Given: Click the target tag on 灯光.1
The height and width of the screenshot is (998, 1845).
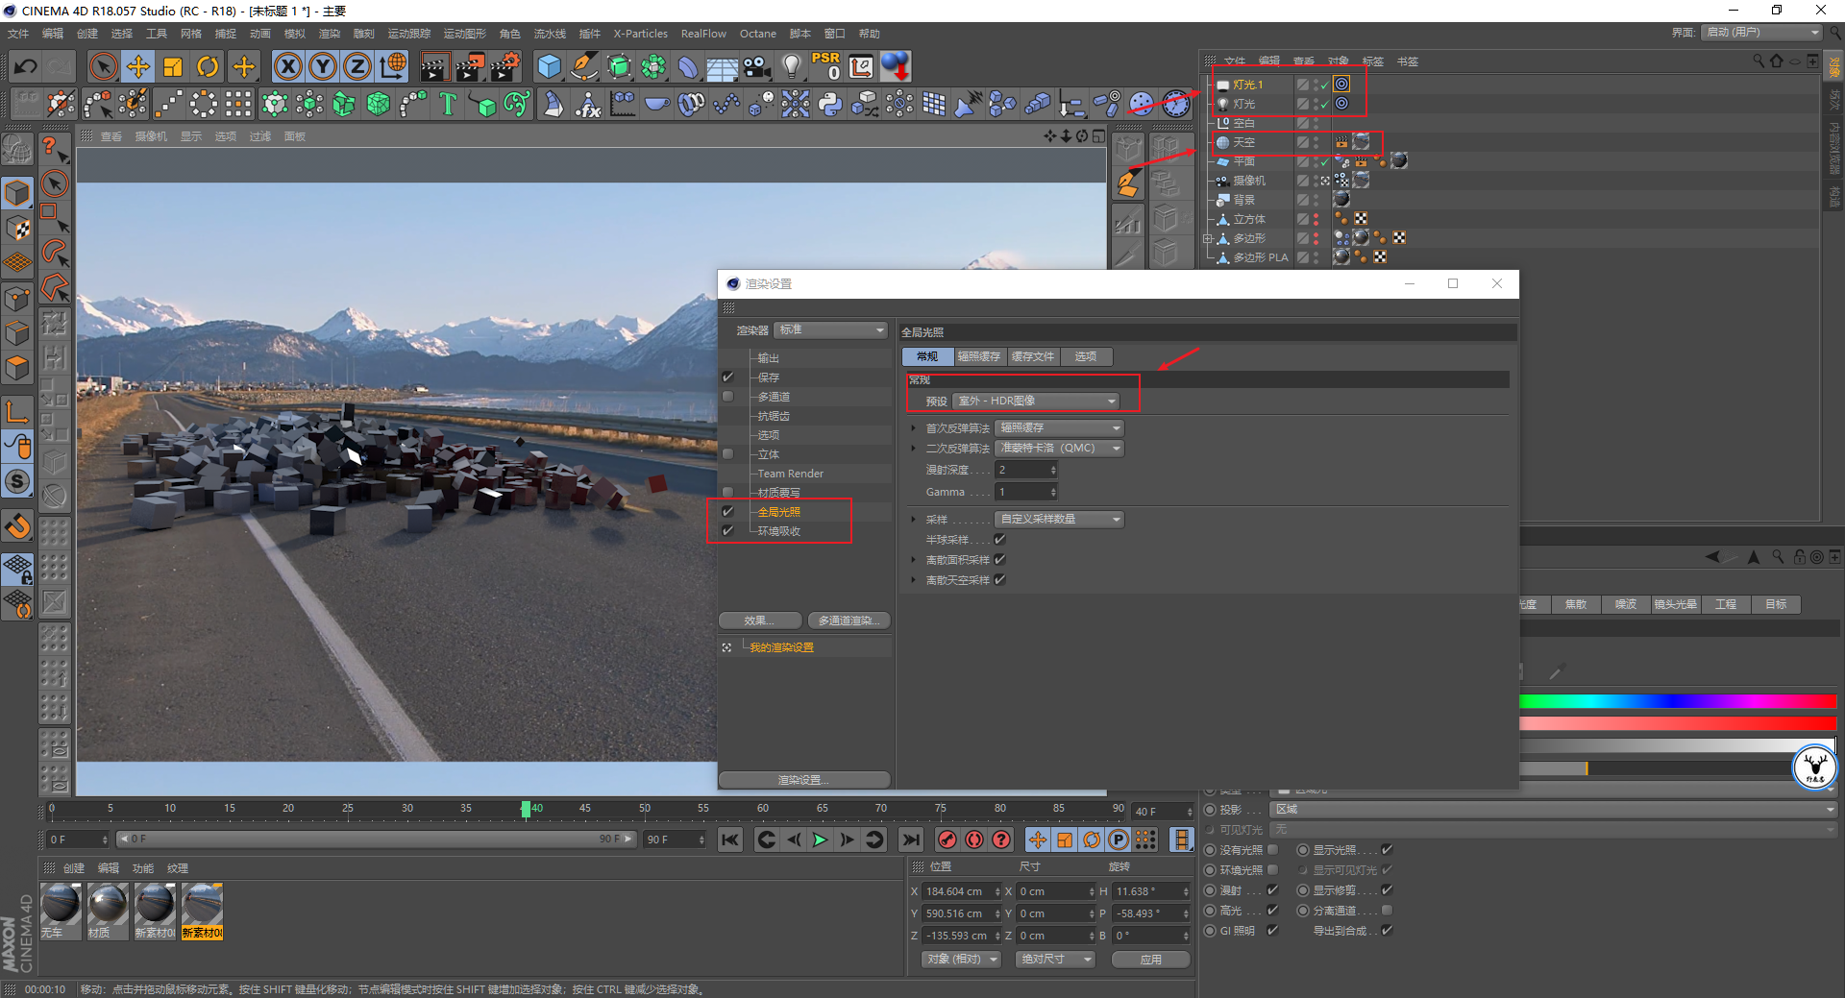Looking at the screenshot, I should [1341, 85].
